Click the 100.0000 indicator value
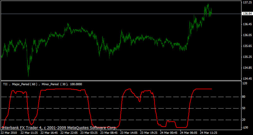Image resolution: width=253 pixels, height=135 pixels. (76, 84)
